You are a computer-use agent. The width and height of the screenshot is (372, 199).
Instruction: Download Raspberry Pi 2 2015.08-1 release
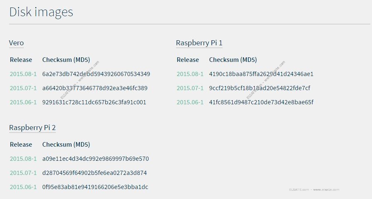tap(23, 159)
